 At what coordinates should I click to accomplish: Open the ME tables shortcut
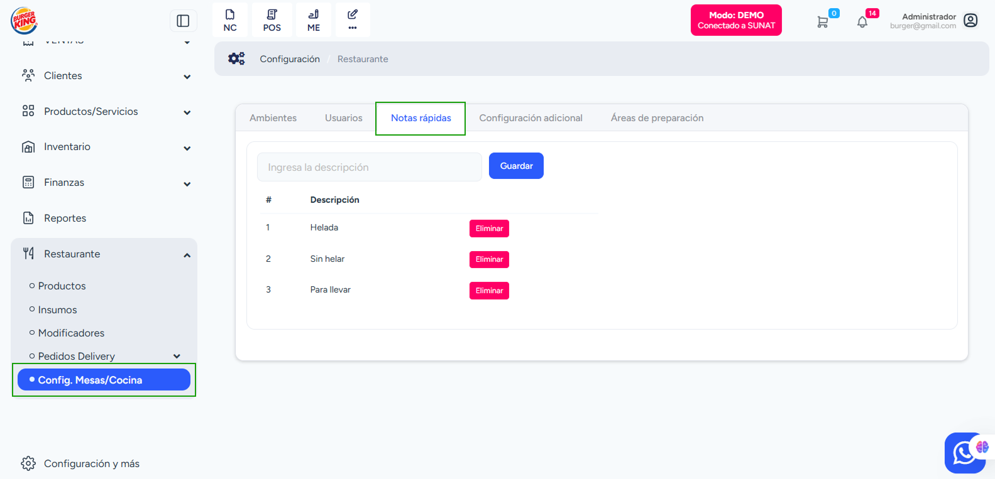coord(314,20)
